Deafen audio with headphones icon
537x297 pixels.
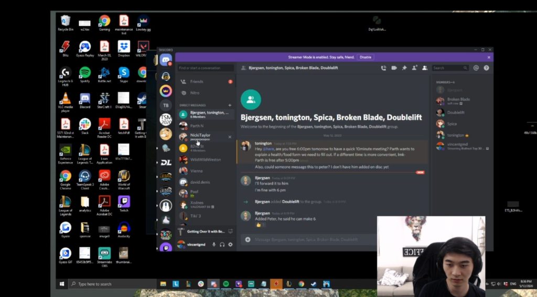coord(222,245)
